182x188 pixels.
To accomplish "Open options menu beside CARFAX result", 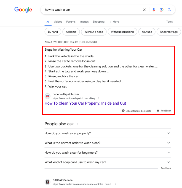I will [x=116, y=184].
